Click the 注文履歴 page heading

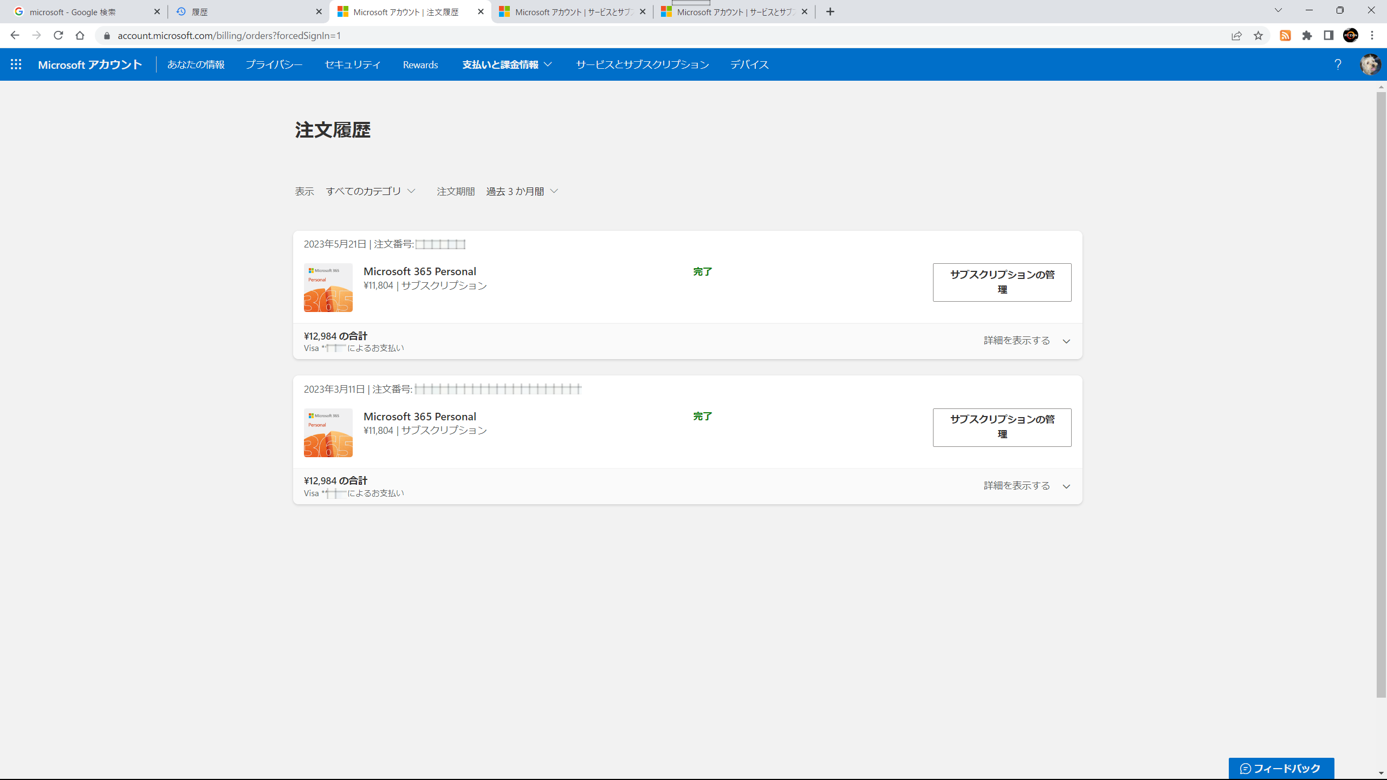tap(333, 130)
